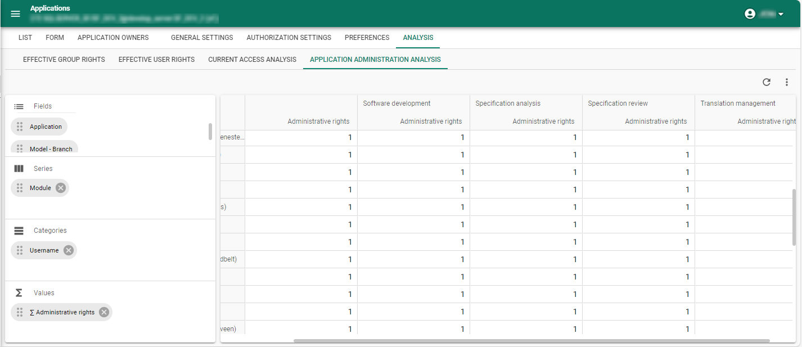Remove Username from Categories
This screenshot has height=347, width=802.
click(x=68, y=250)
